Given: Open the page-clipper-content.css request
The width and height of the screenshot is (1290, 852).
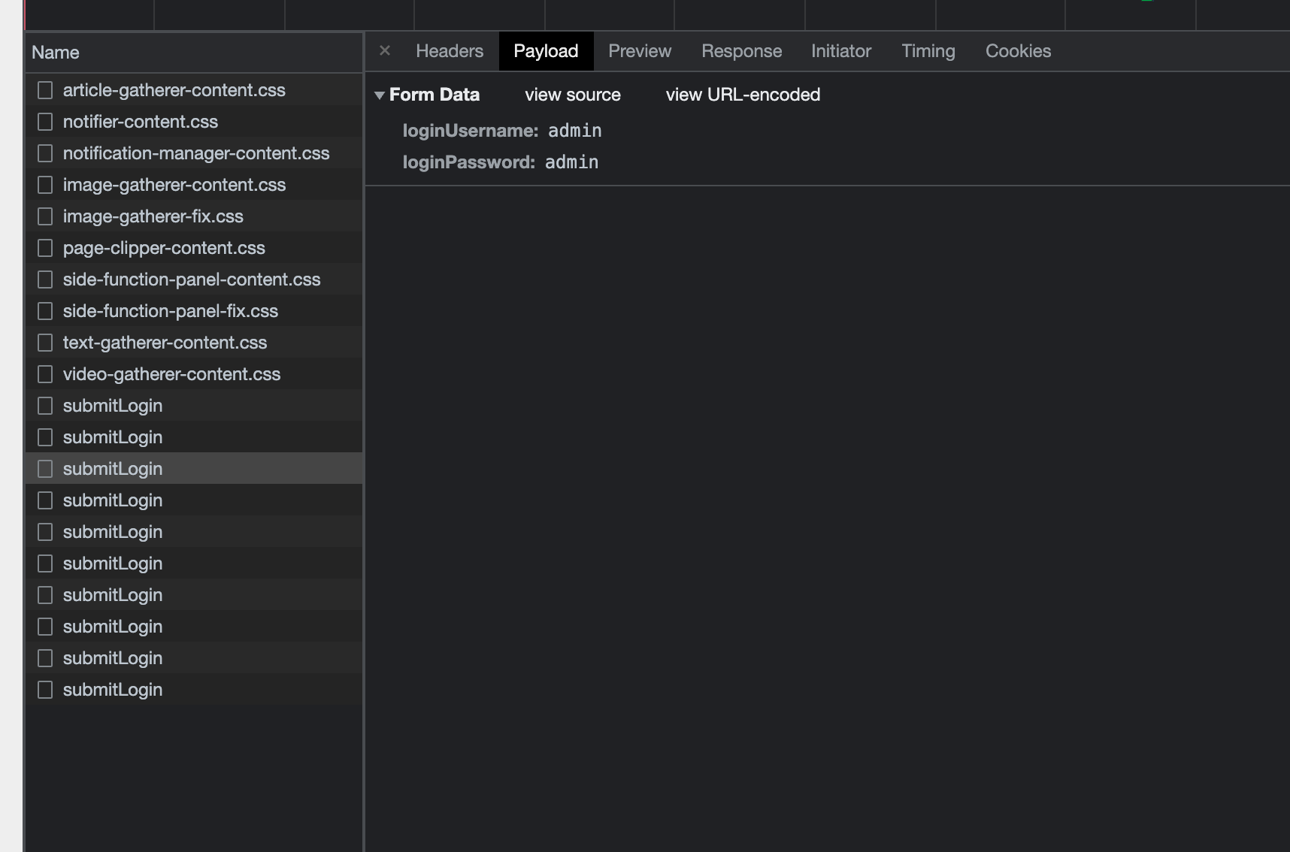Looking at the screenshot, I should [x=164, y=247].
